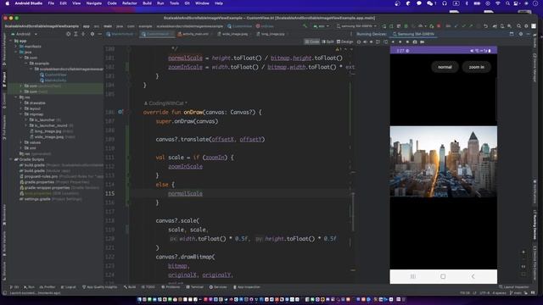Click the undo arrow icon in toolbar
This screenshot has width=543, height=305.
click(x=485, y=26)
